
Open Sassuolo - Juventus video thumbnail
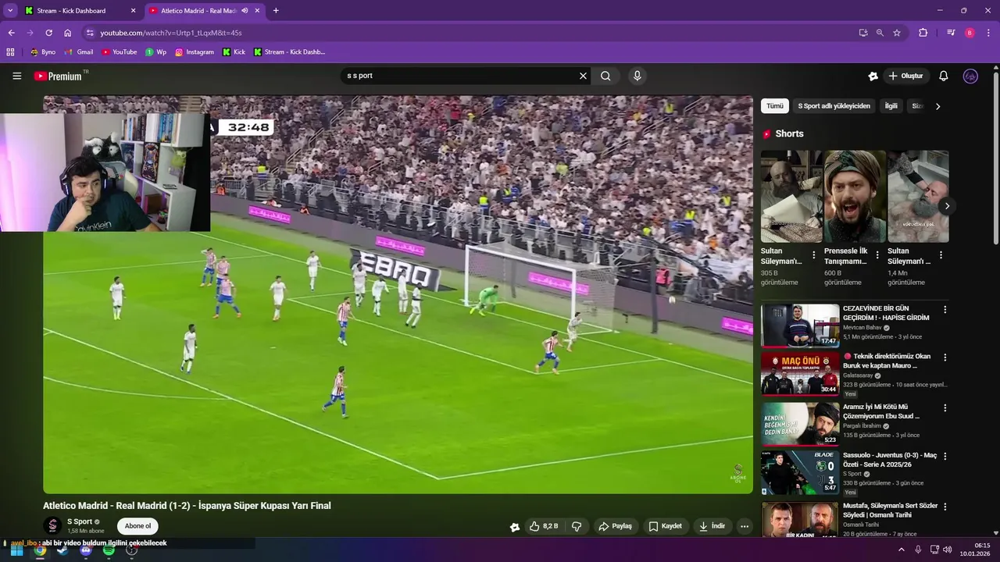(800, 471)
